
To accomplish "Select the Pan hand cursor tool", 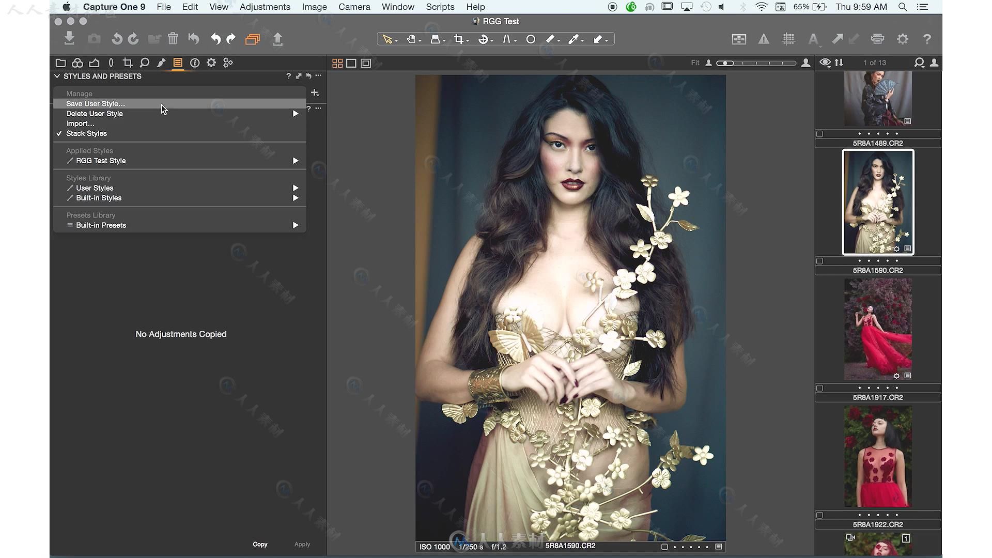I will tap(411, 39).
